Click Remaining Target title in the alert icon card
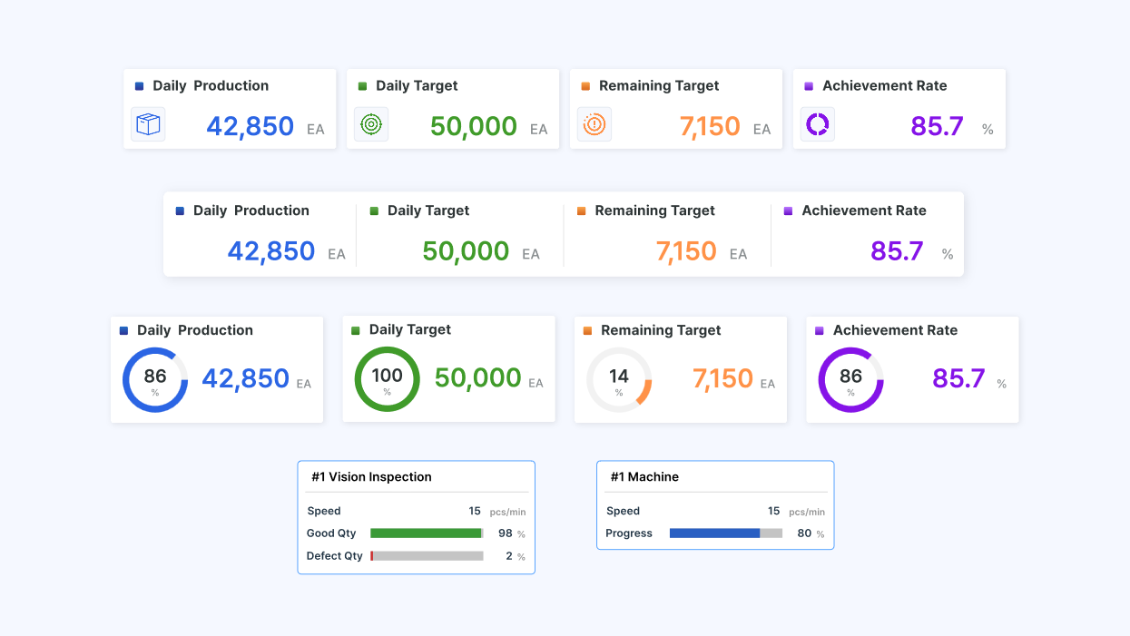1130x636 pixels. 659,86
